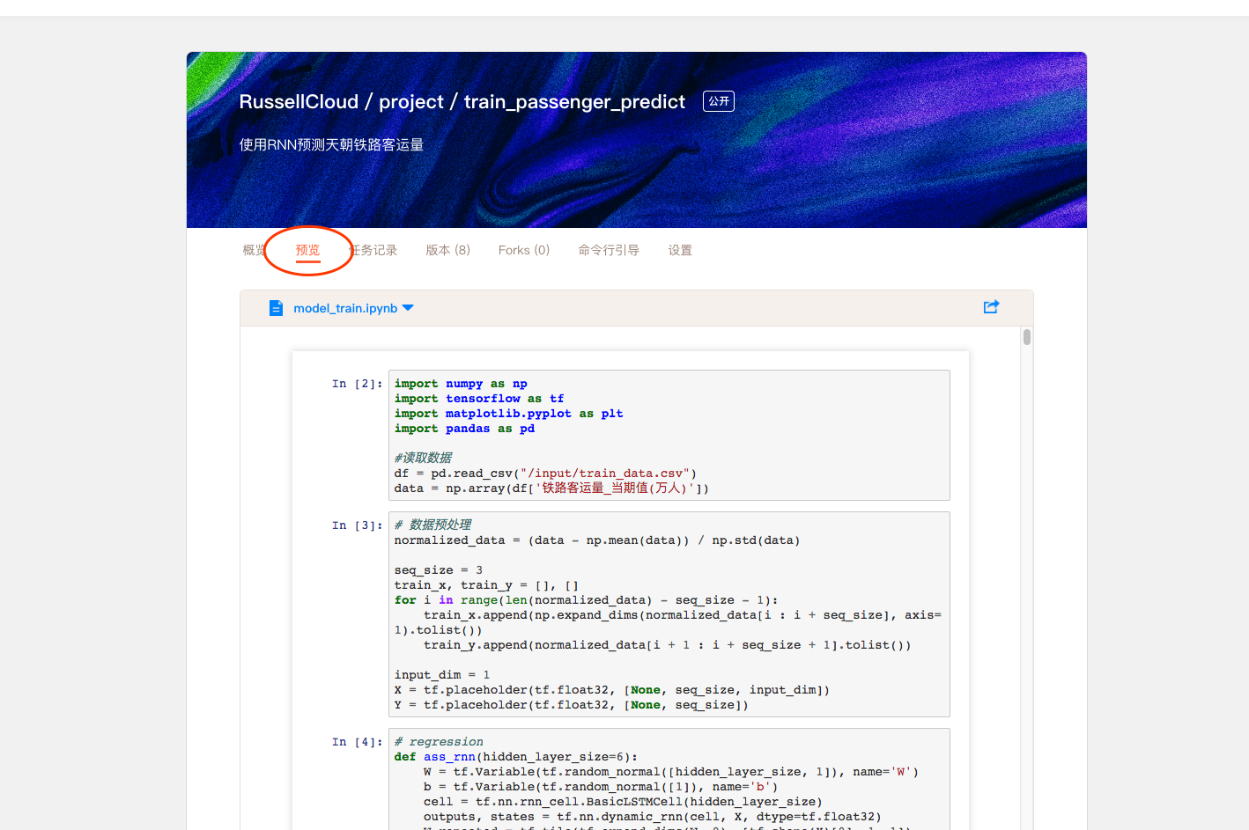
Task: Click the share icon in the file header
Action: (991, 307)
